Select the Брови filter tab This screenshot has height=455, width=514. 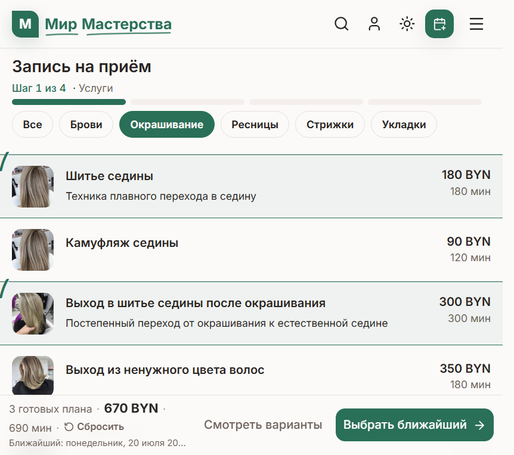86,125
